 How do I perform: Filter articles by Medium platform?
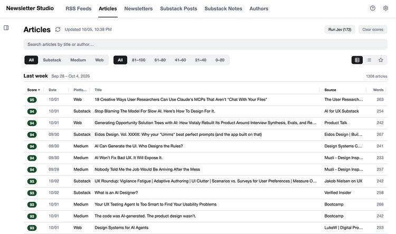tap(78, 60)
